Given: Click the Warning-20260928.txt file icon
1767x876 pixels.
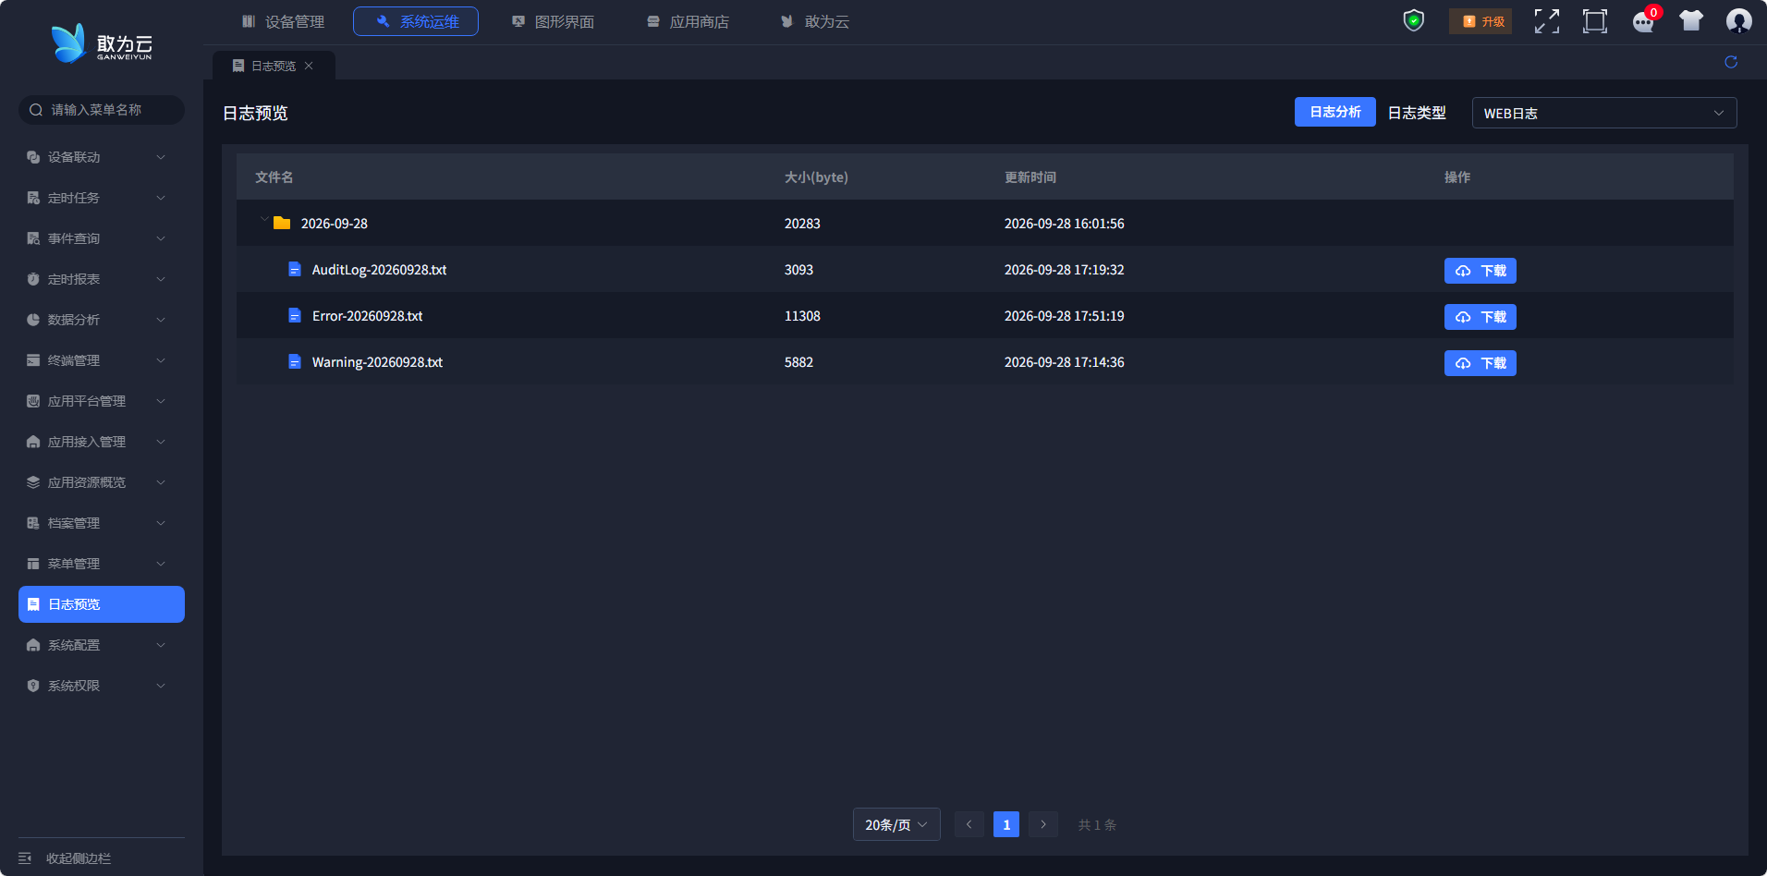Looking at the screenshot, I should [295, 362].
